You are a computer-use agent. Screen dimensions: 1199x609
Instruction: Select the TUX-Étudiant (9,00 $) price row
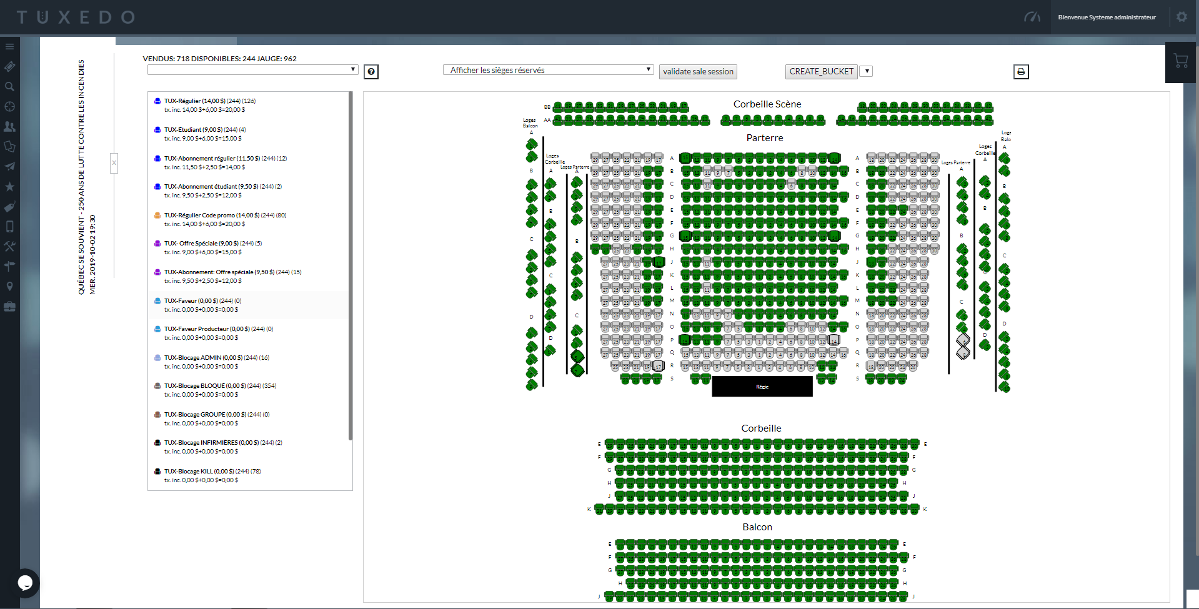tap(249, 134)
